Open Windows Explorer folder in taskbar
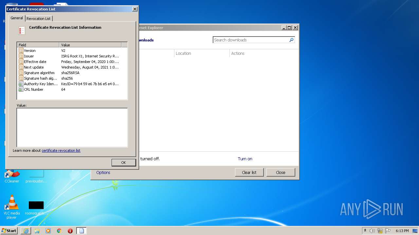This screenshot has width=419, height=235. pyautogui.click(x=37, y=231)
